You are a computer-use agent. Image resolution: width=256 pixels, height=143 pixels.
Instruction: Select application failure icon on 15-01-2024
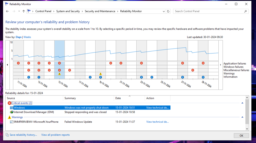pyautogui.click(x=59, y=63)
